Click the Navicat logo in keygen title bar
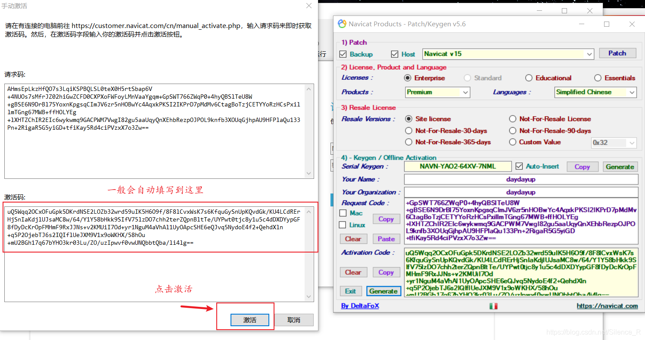Viewport: 645px width, 340px height. 342,24
